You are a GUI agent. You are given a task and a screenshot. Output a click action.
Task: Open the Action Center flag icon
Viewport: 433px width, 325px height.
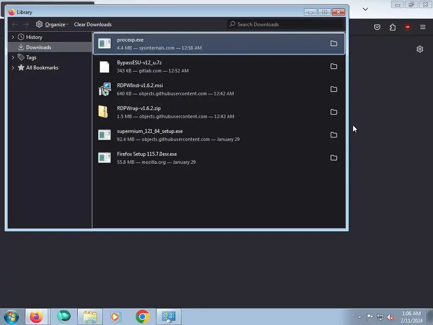click(x=370, y=317)
